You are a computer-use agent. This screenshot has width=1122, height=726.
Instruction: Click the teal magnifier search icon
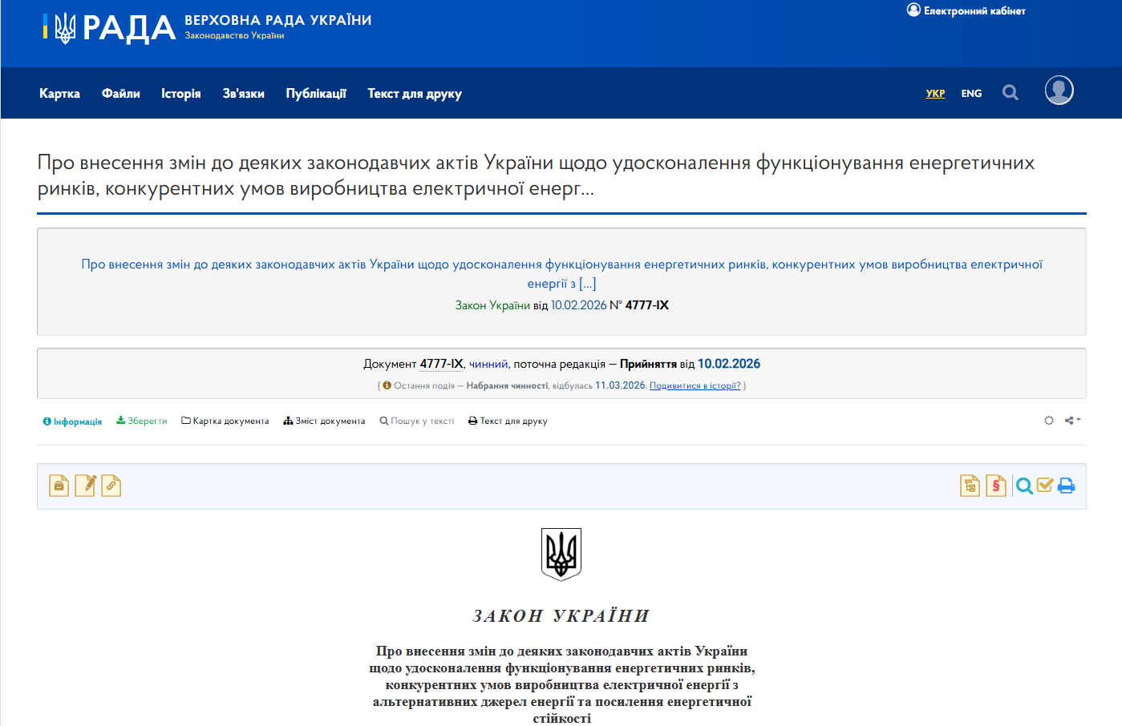click(x=1024, y=486)
